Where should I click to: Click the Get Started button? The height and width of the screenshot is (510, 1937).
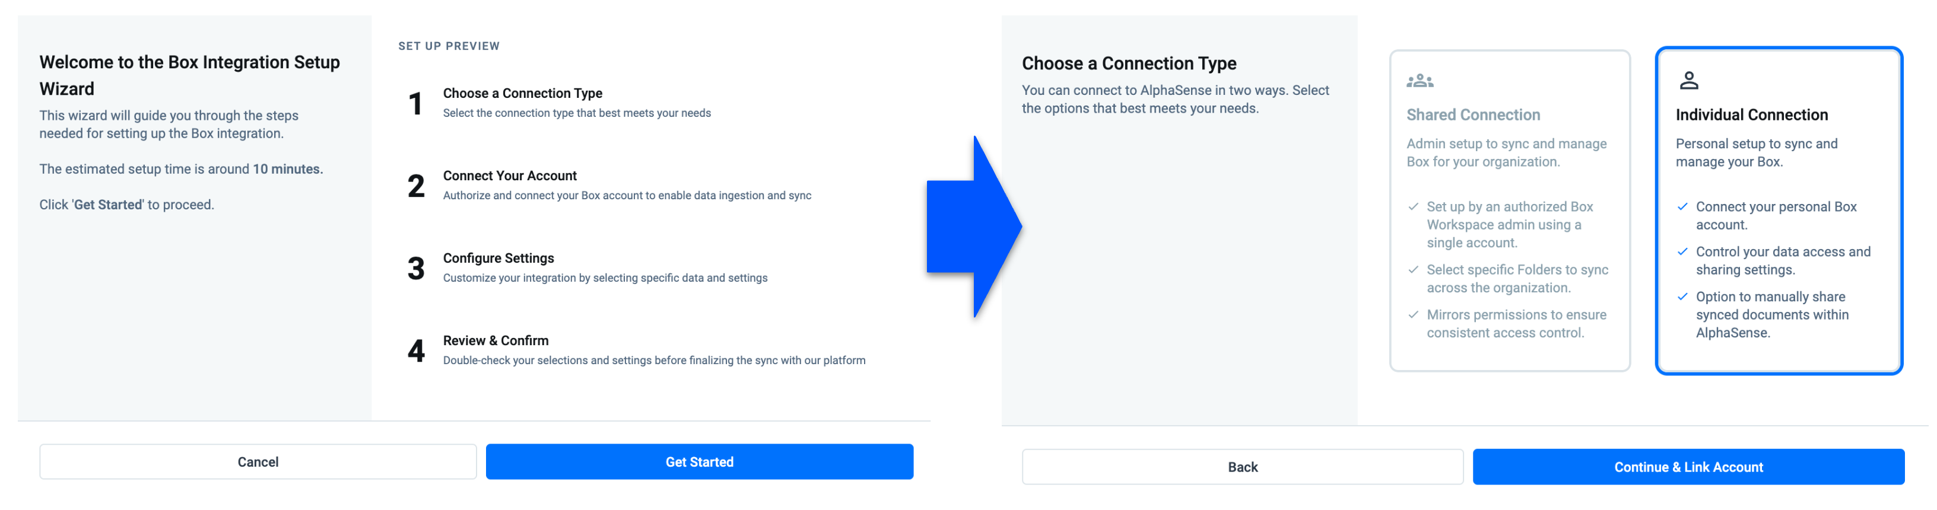[699, 462]
